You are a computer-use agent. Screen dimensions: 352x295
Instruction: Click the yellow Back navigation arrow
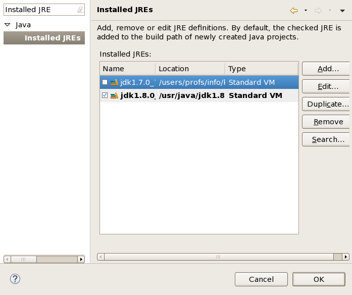294,10
